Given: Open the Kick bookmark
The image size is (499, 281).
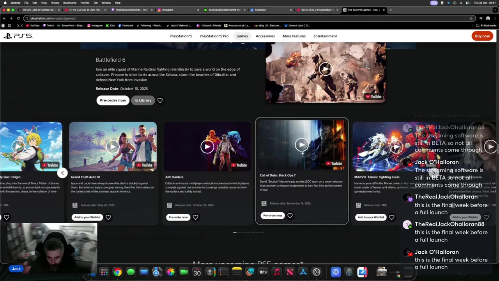Looking at the screenshot, I should tap(110, 25).
